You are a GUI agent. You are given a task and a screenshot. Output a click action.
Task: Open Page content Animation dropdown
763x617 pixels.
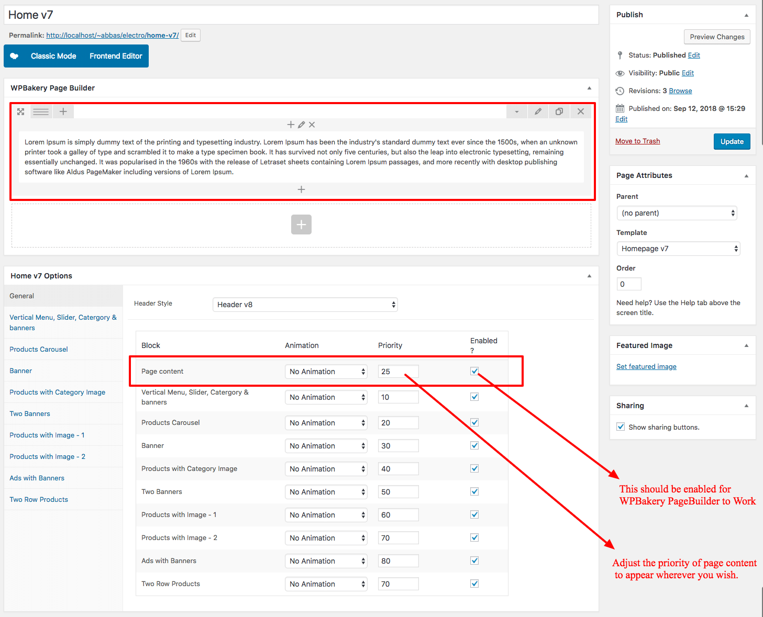[x=326, y=372]
